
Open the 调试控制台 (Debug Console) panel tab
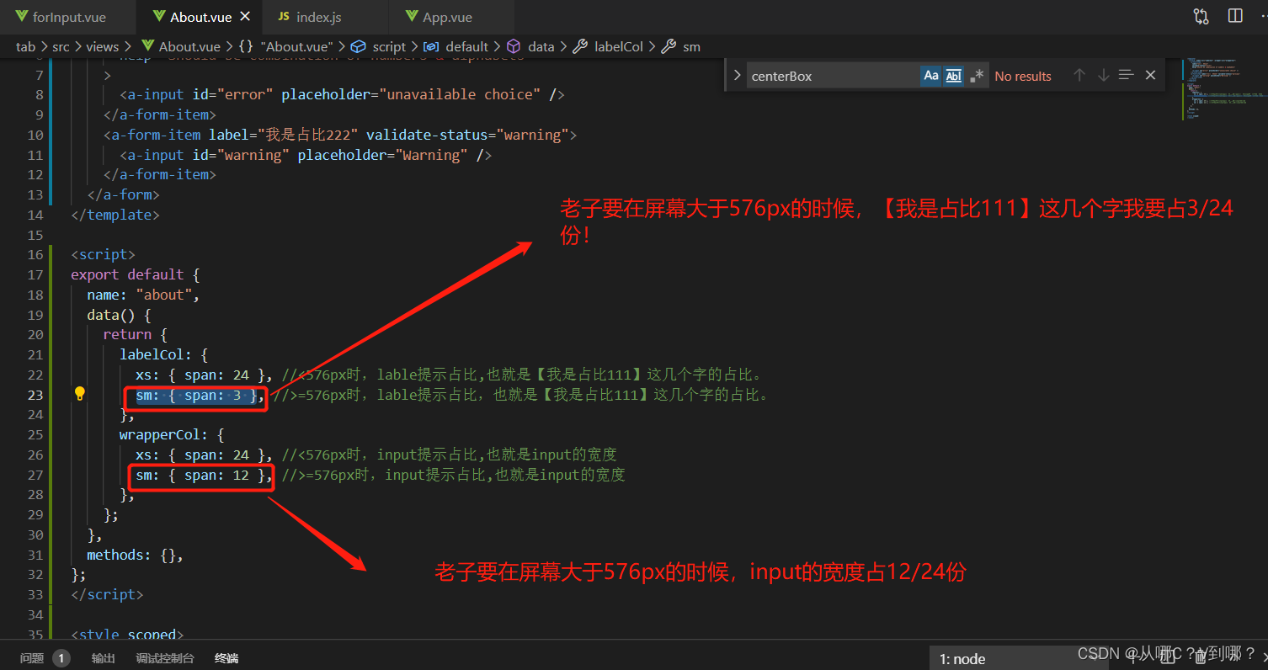[x=165, y=658]
